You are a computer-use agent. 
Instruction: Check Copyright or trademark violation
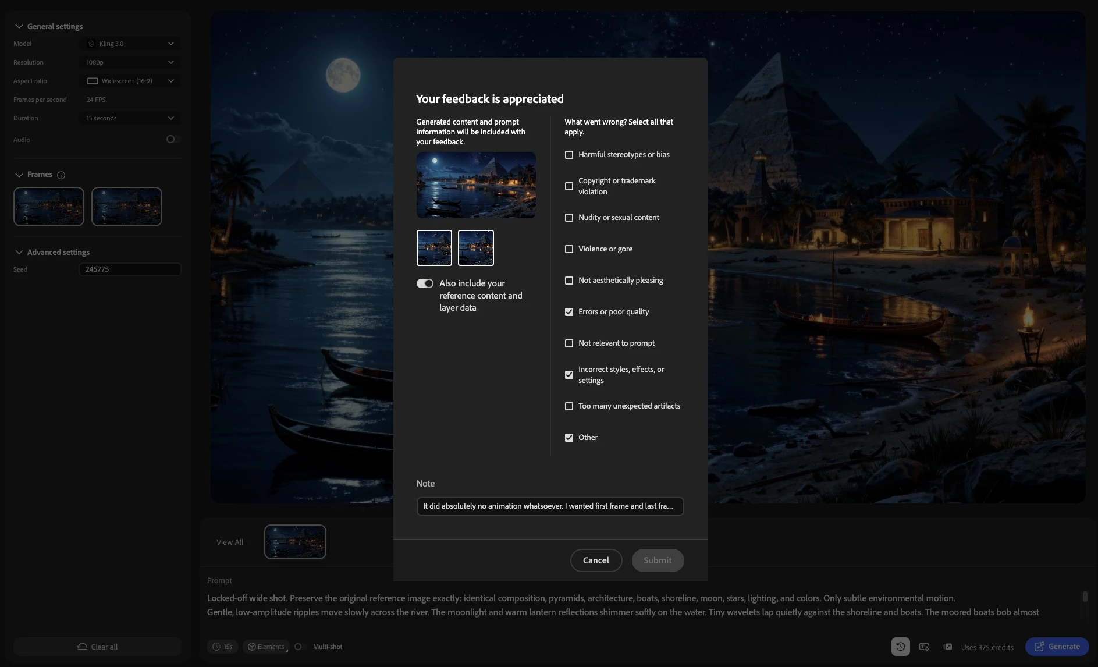click(569, 186)
